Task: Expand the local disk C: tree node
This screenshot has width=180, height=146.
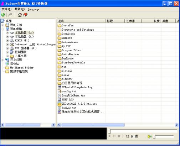Action: pyautogui.click(x=7, y=33)
